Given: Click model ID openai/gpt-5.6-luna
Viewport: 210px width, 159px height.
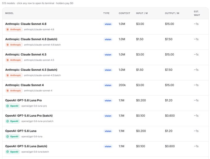Looking at the screenshot, I should 32,136.
